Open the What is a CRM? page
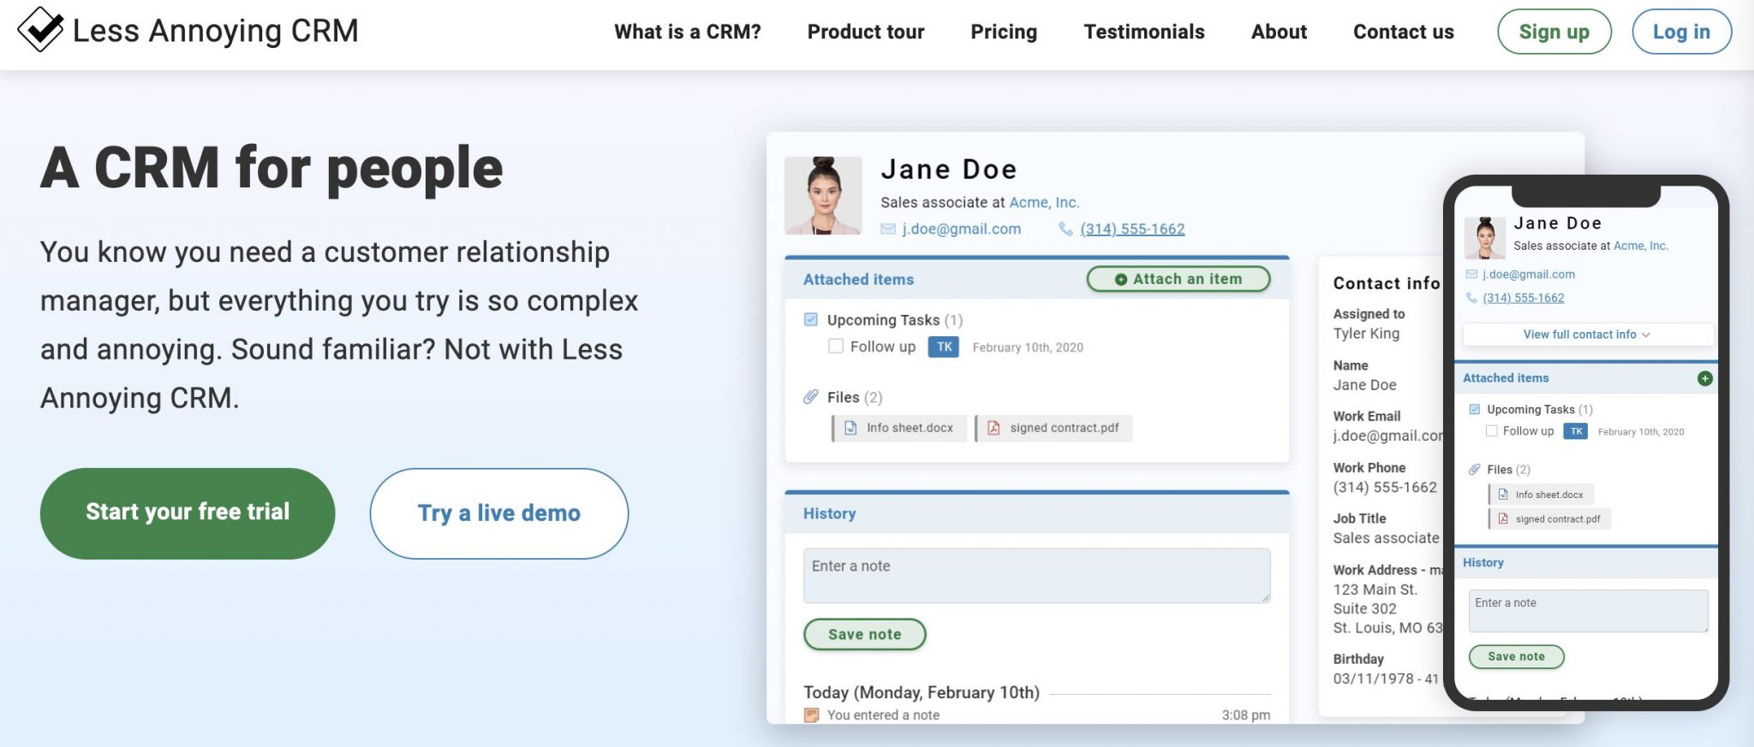 [x=688, y=32]
